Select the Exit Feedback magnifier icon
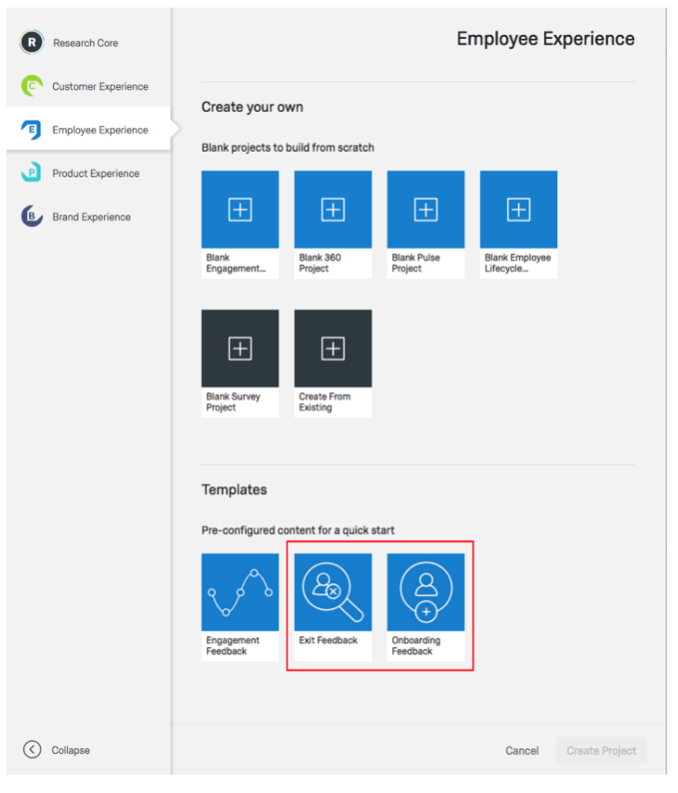The image size is (678, 793). click(x=334, y=592)
